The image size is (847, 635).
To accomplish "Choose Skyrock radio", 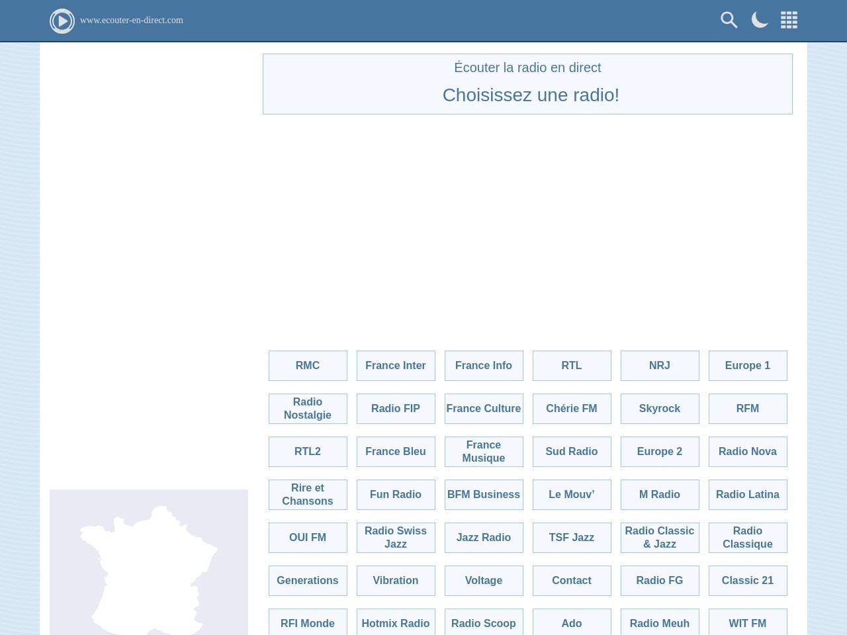I will click(x=660, y=409).
